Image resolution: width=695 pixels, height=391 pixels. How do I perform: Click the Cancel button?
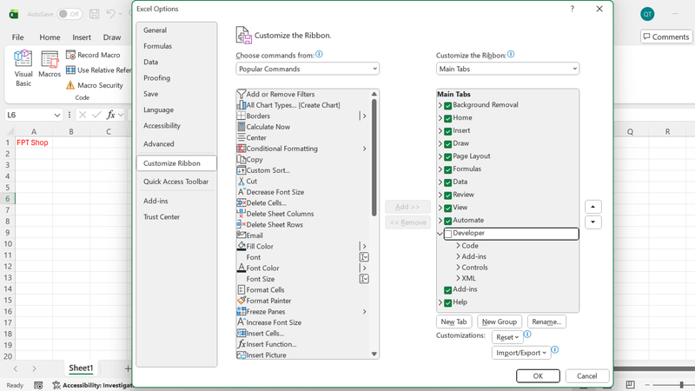[586, 376]
